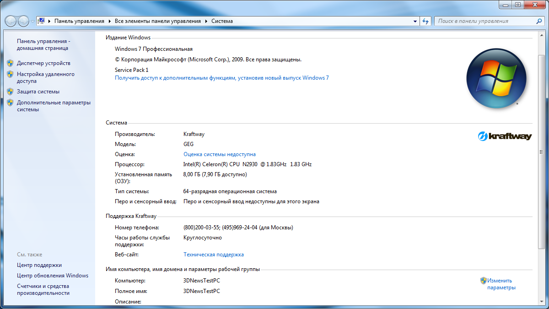Click the refresh button in address bar
This screenshot has width=549, height=309.
pyautogui.click(x=426, y=21)
